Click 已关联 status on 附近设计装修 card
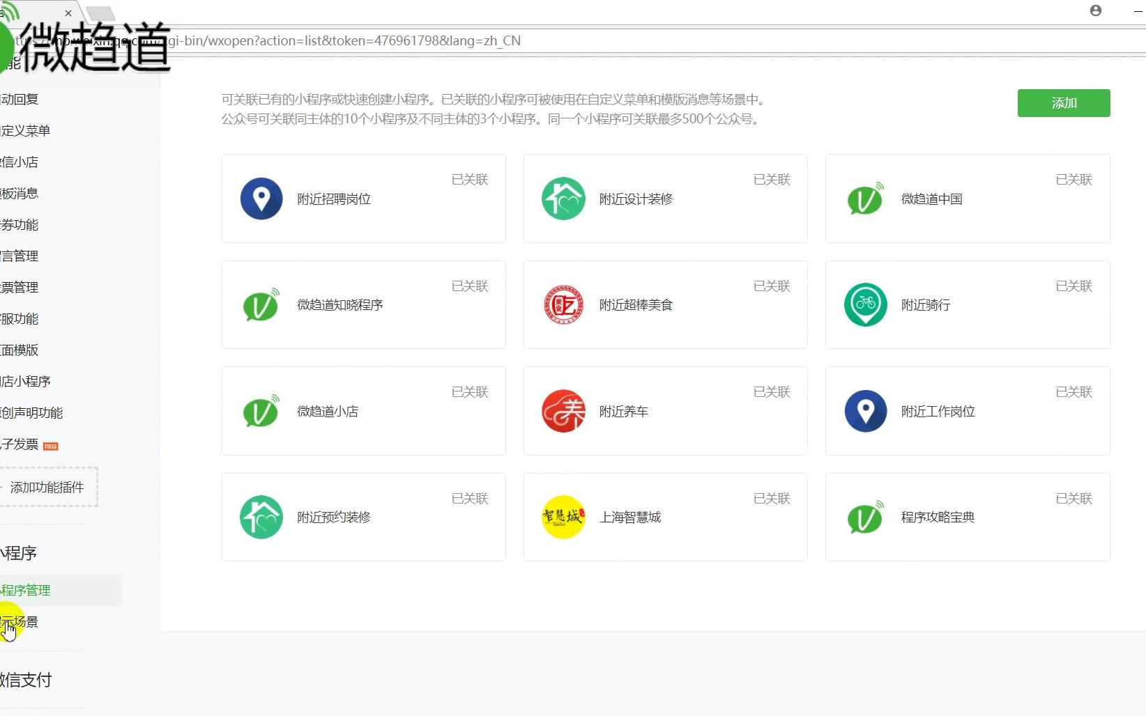Viewport: 1146px width, 716px height. (x=772, y=179)
